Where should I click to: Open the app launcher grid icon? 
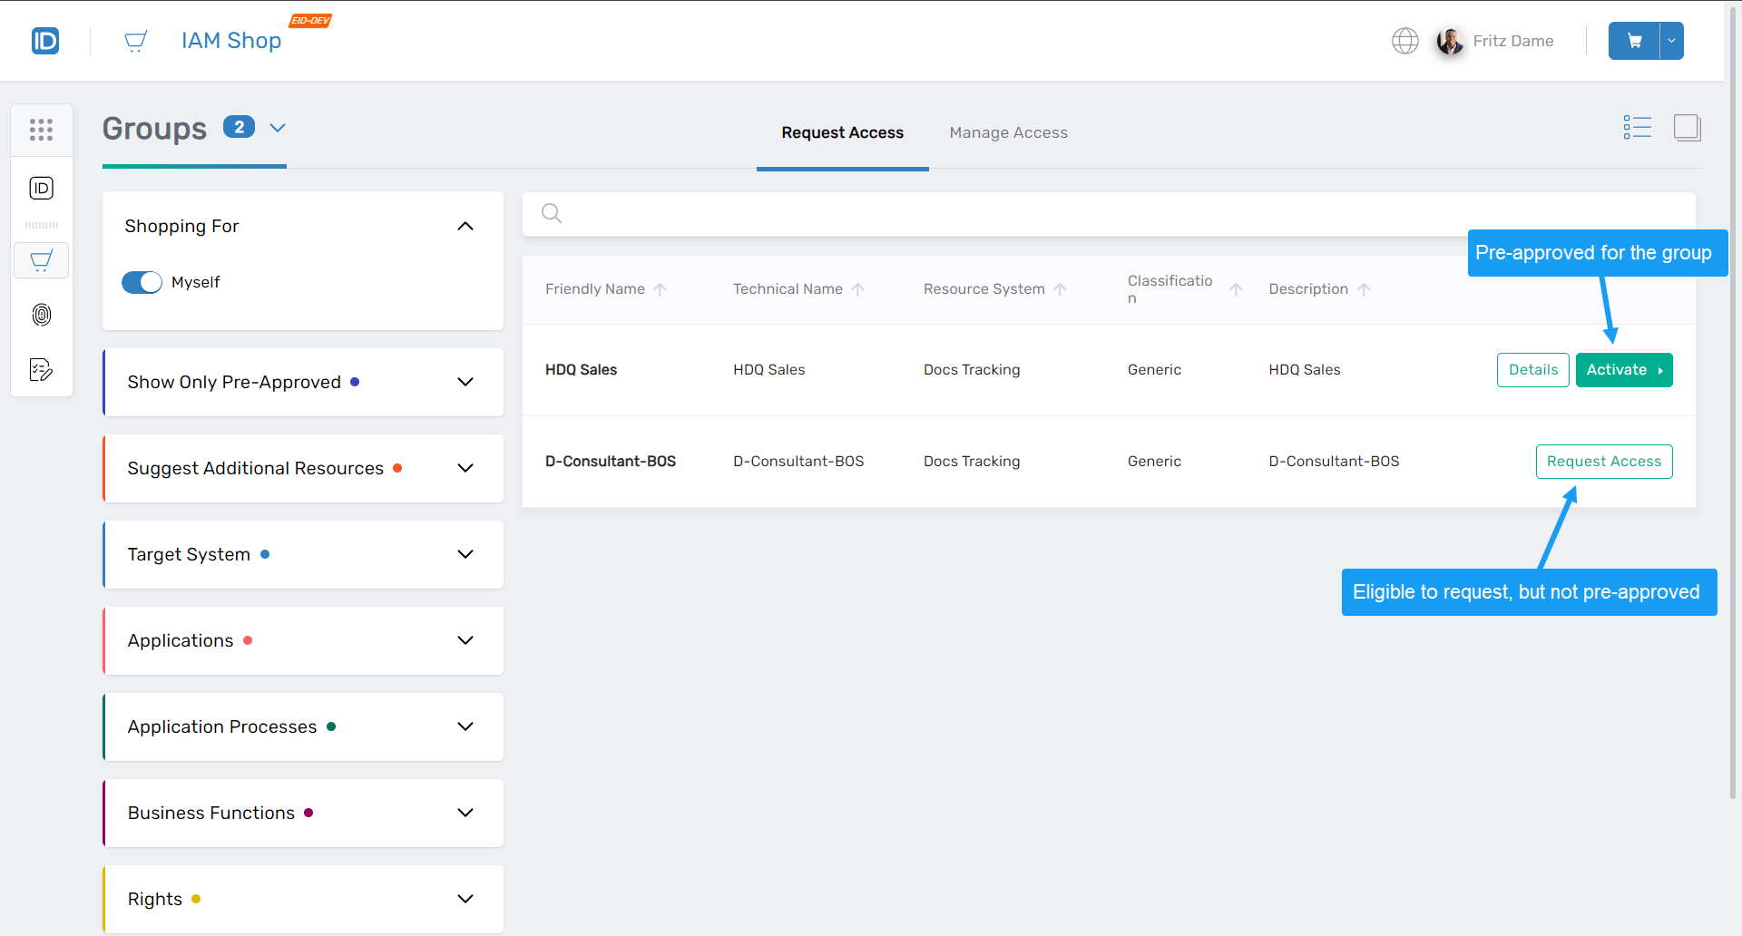[41, 129]
